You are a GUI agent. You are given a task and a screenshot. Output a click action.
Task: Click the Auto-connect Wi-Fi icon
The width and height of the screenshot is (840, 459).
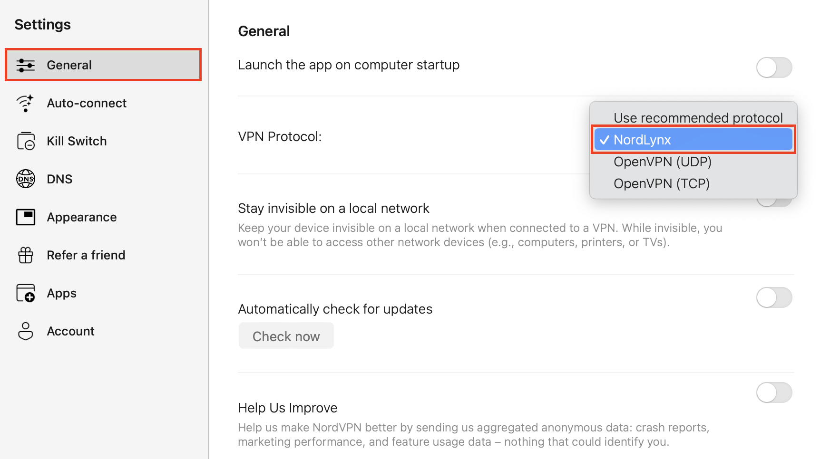point(26,103)
